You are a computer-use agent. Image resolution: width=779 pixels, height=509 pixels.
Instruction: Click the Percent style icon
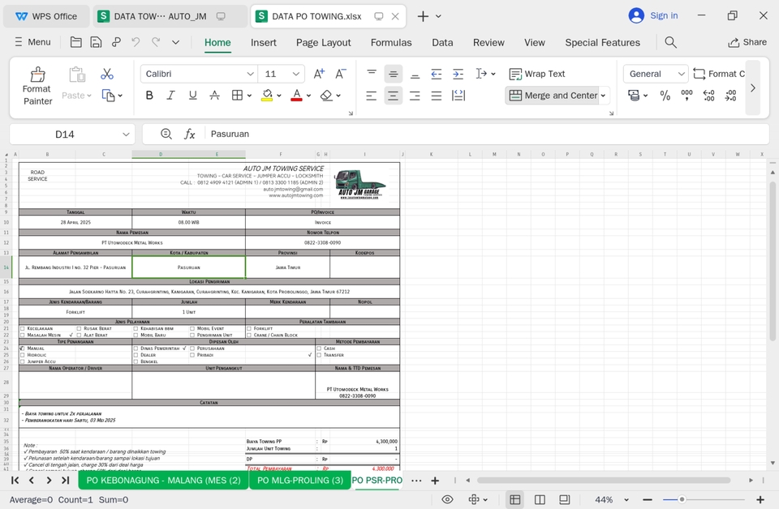tap(665, 96)
